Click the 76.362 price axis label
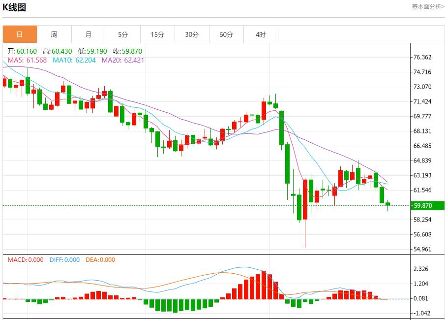 coord(423,58)
